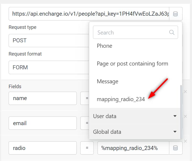Screen dimensions: 192x161
Task: Click the dropdown list vertical scrollbar
Action: (181, 111)
